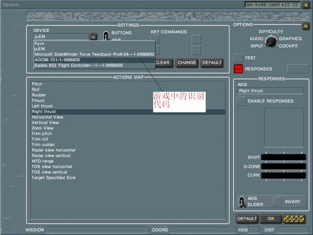The height and width of the screenshot is (235, 313).
Task: Click the Axis name field 'Right thrust'
Action: tap(270, 91)
